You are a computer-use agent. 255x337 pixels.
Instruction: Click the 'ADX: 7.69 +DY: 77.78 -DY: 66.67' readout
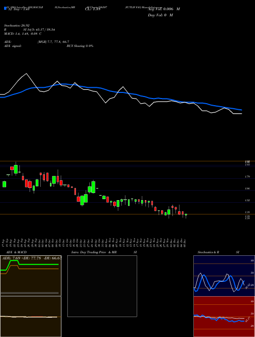32,258
